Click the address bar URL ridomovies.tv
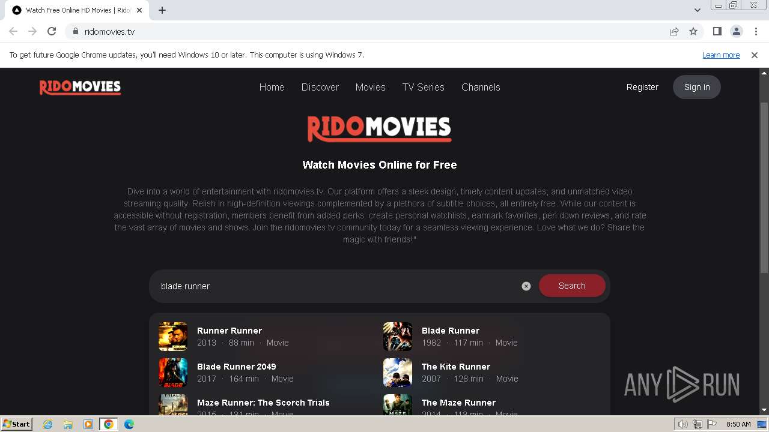The width and height of the screenshot is (769, 432). coord(109,31)
